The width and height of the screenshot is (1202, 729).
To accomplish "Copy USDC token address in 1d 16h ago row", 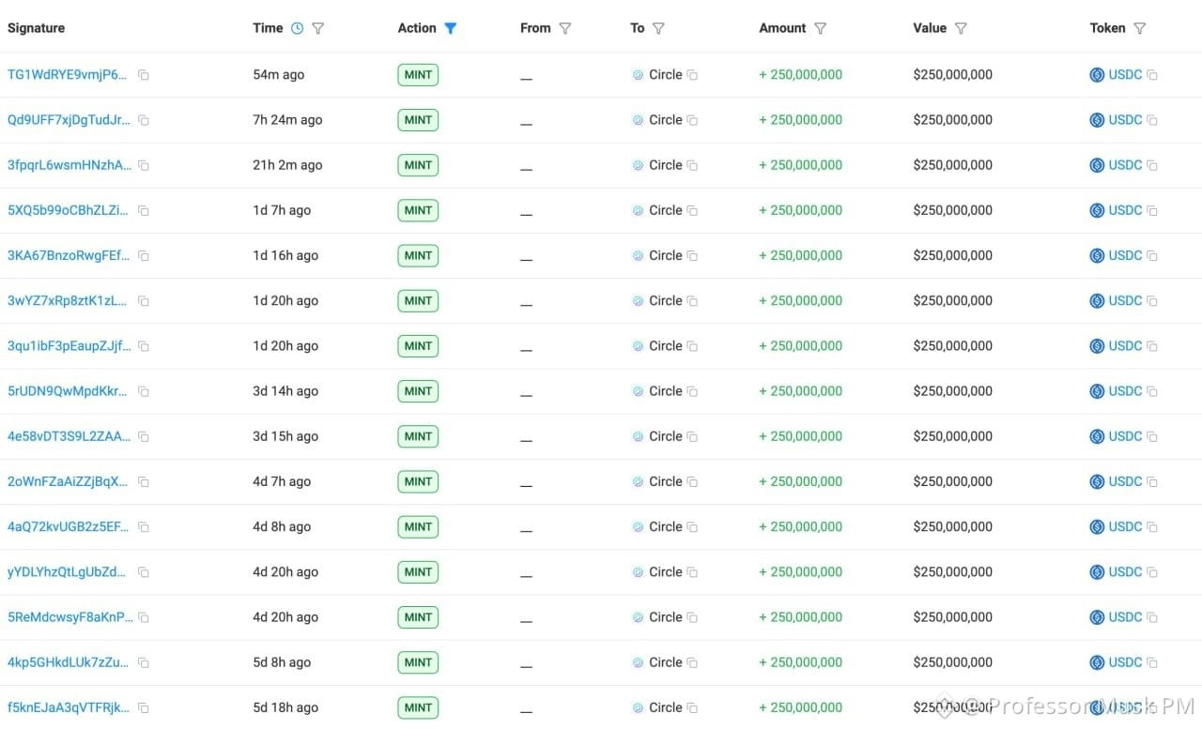I will click(x=1152, y=256).
